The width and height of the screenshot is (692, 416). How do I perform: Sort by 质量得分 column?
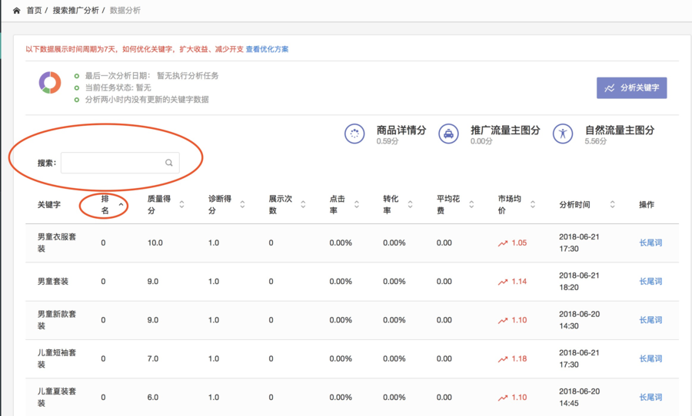[x=181, y=204]
